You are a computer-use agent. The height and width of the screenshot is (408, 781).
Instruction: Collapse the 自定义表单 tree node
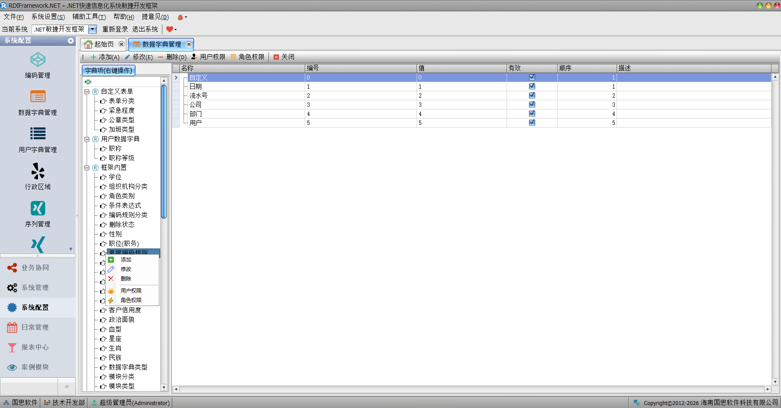coord(87,92)
